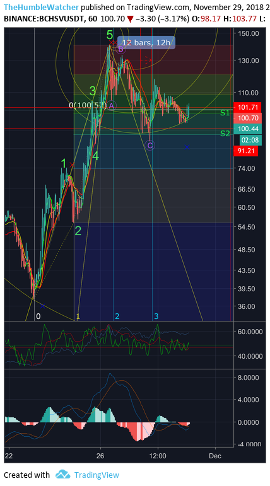This screenshot has height=486, width=270.
Task: Click the 100.70 last price tag
Action: pos(248,118)
